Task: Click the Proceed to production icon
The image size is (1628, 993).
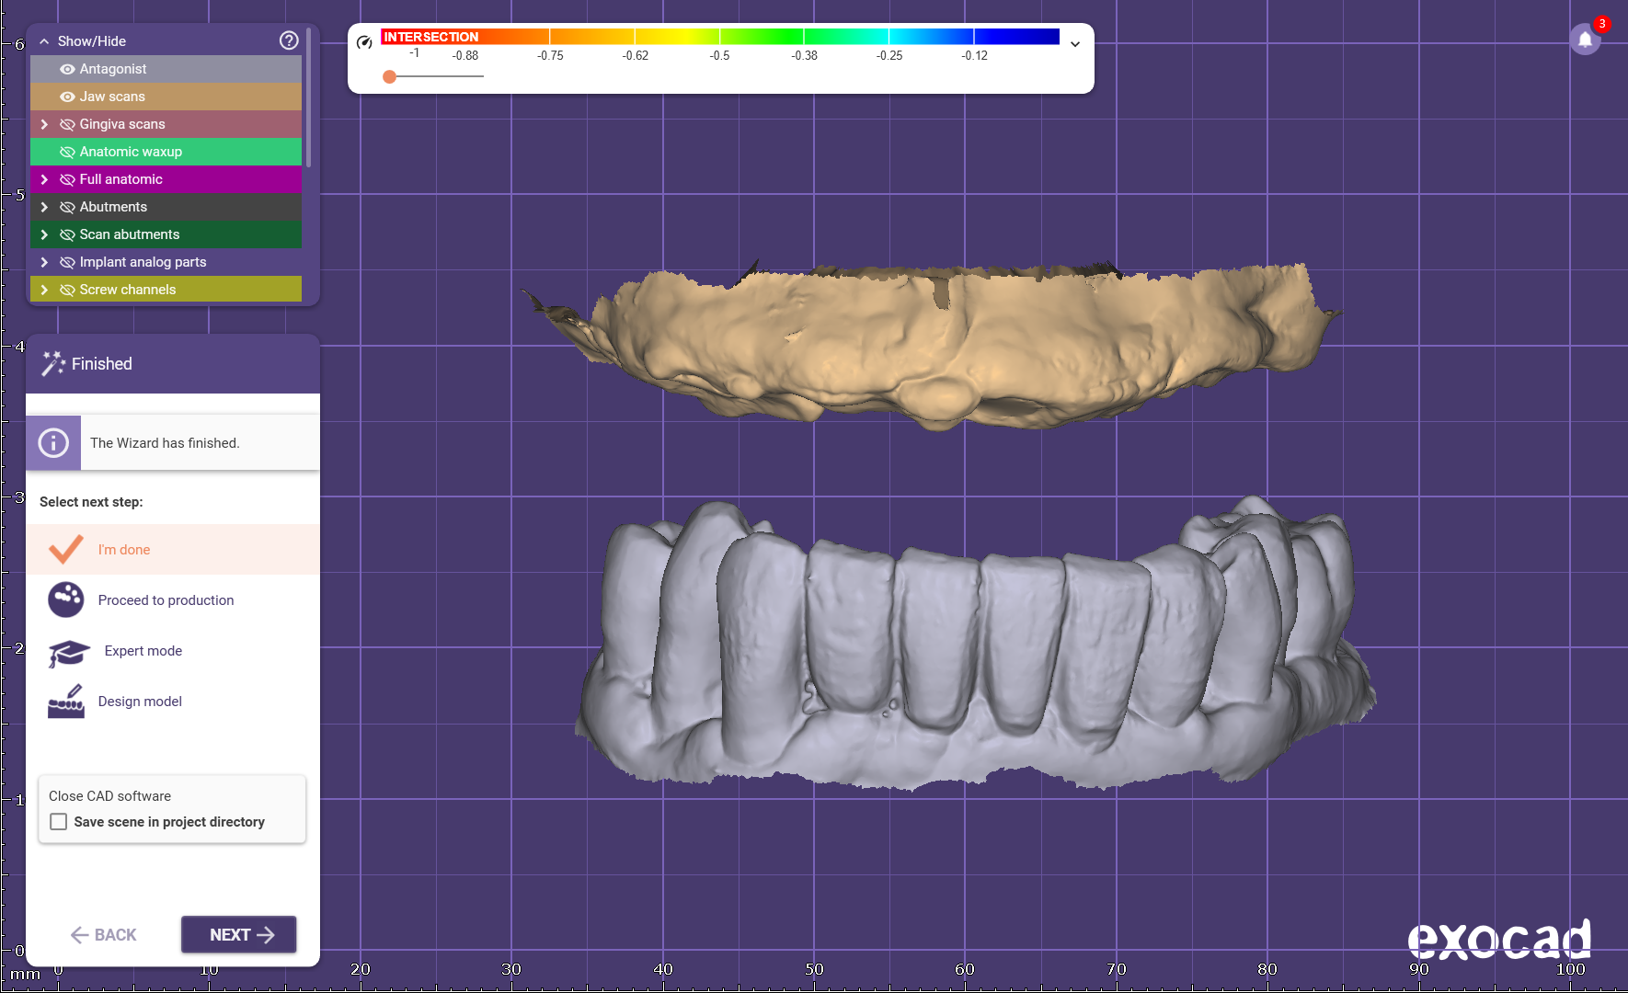Action: coord(66,600)
